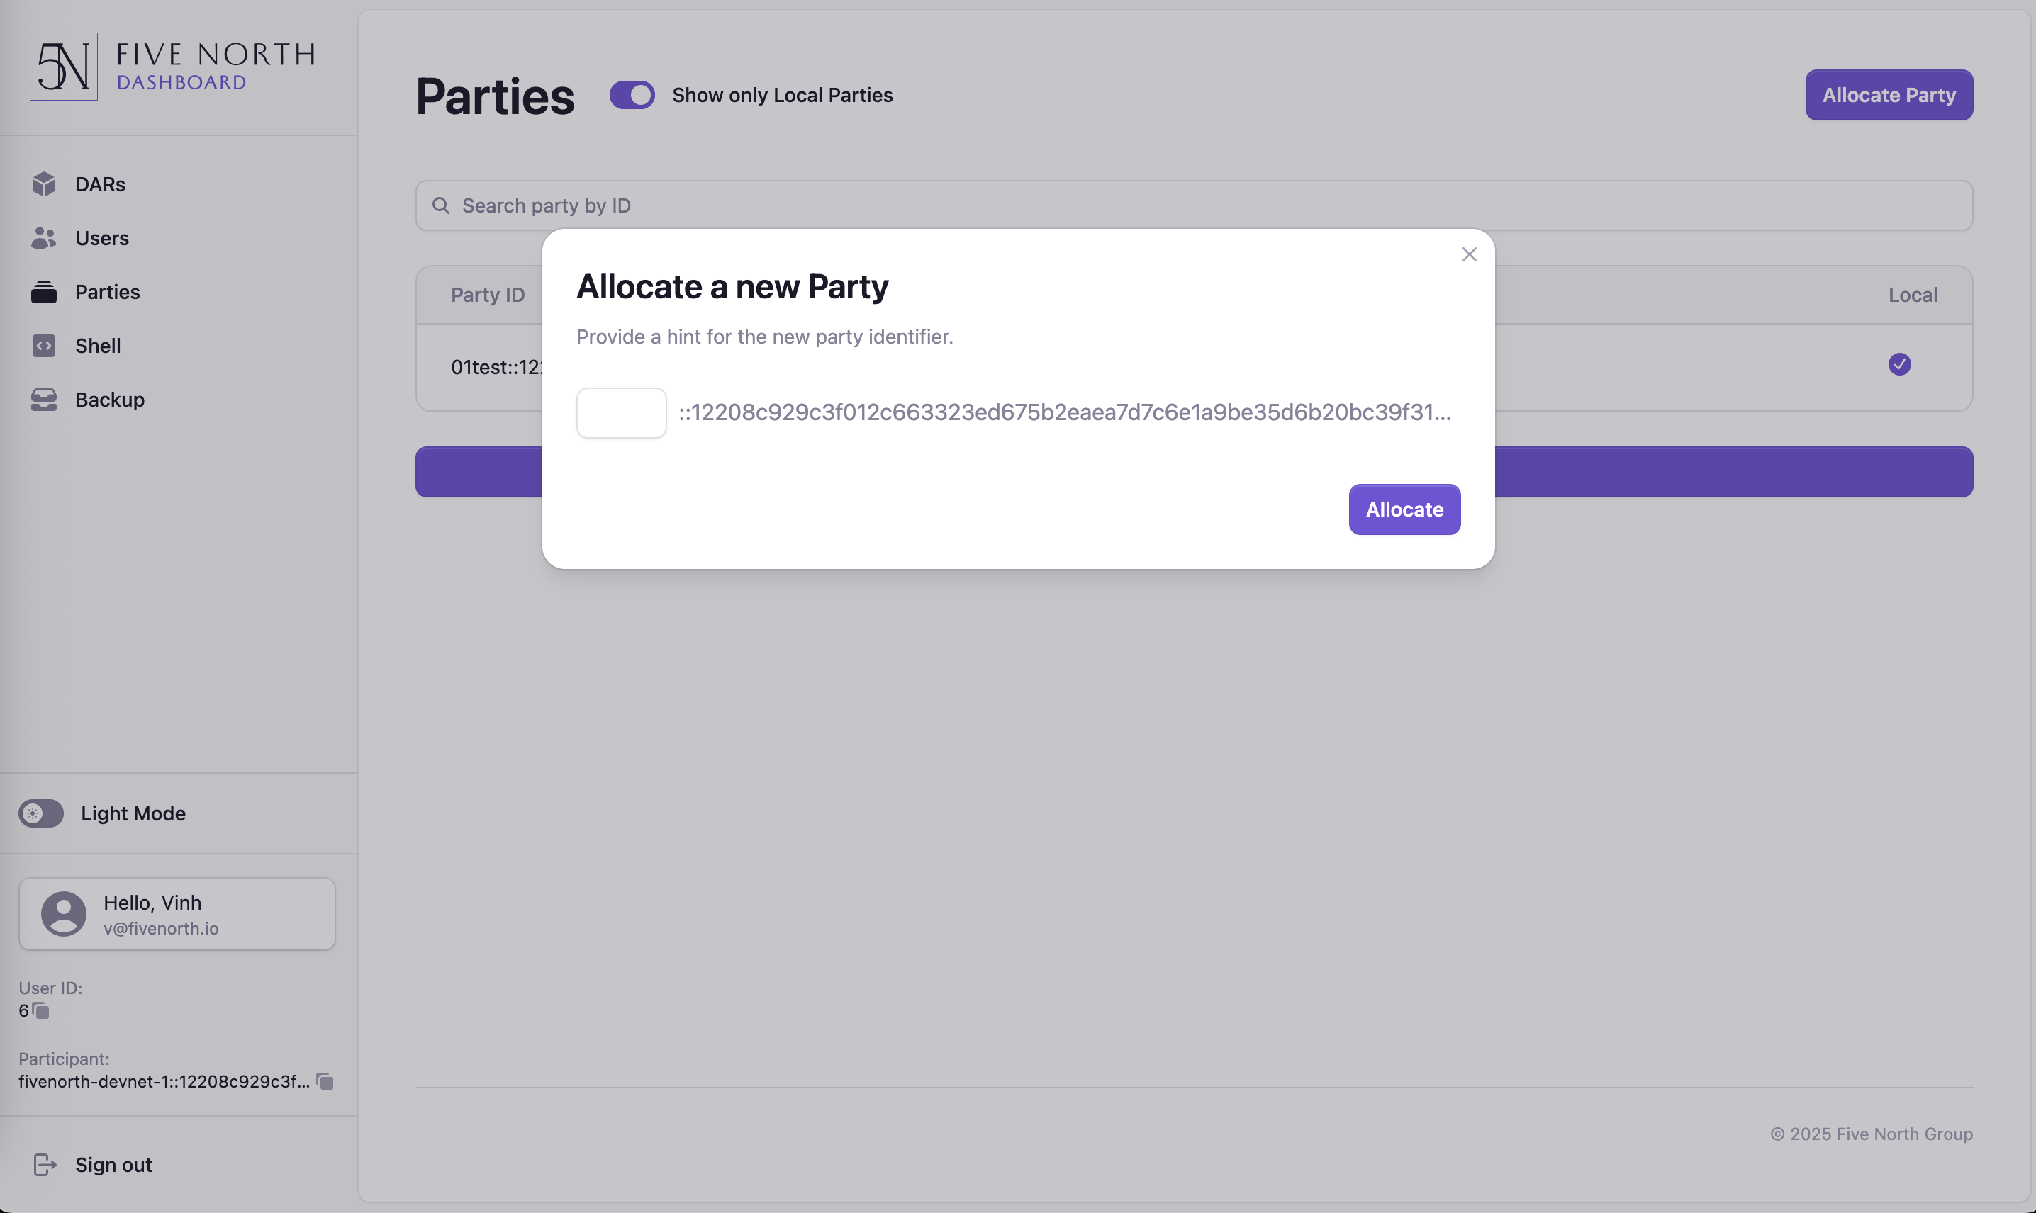Toggle Show only Local Parties switch
This screenshot has width=2036, height=1213.
coord(632,95)
